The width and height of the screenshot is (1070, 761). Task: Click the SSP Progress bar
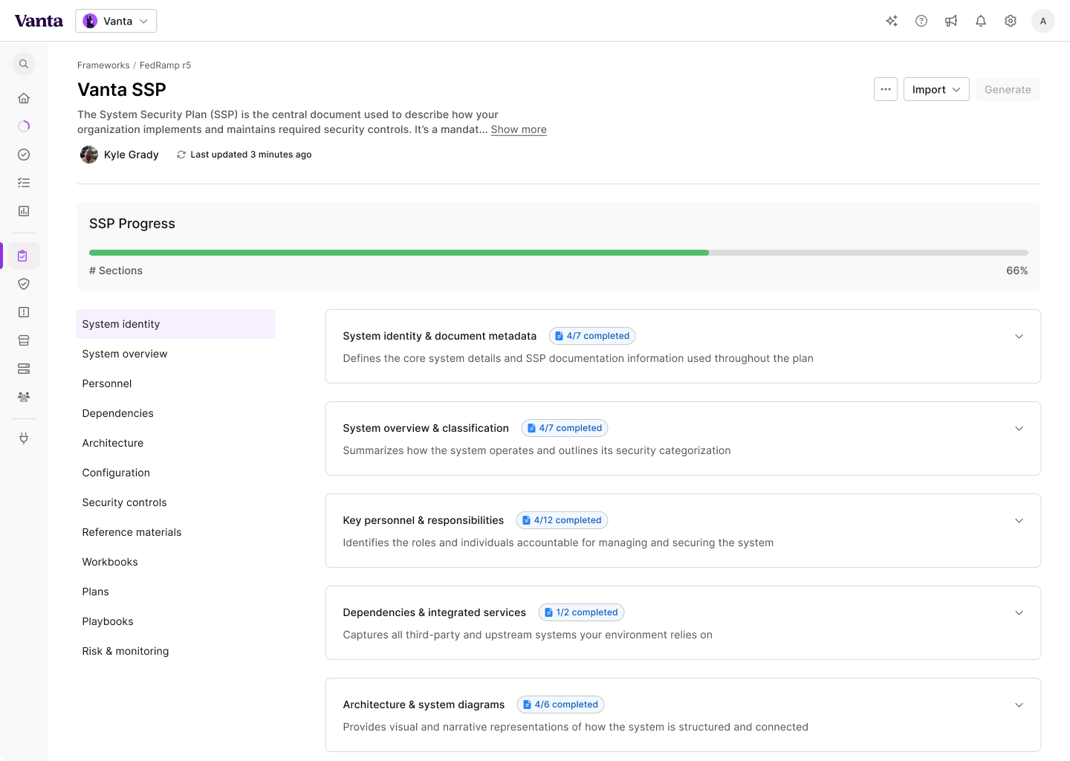(x=559, y=253)
